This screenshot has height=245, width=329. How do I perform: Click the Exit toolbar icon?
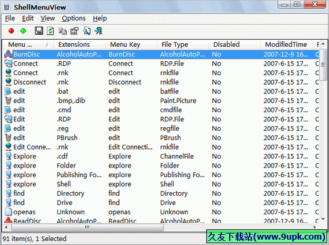point(99,31)
